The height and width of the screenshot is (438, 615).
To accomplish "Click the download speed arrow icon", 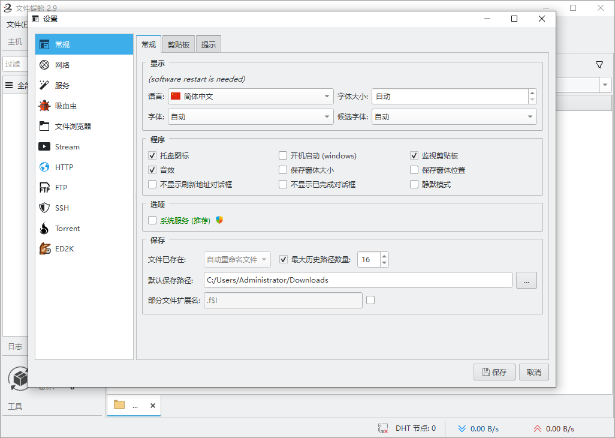I will click(x=462, y=428).
